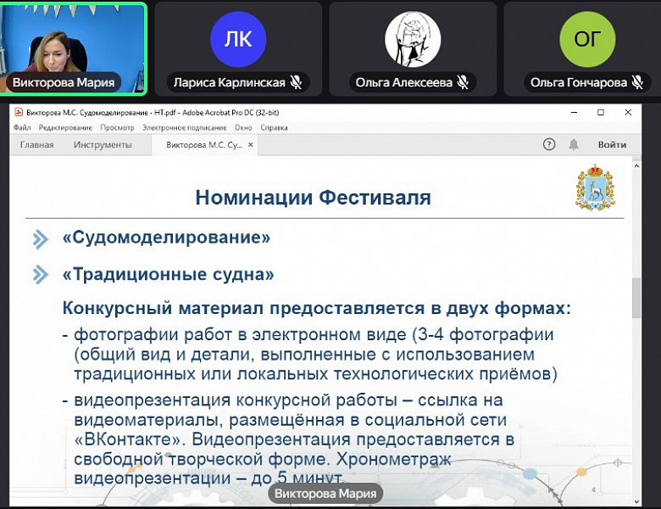Minimize the Adobe Acrobat window
The width and height of the screenshot is (661, 509).
[x=575, y=112]
